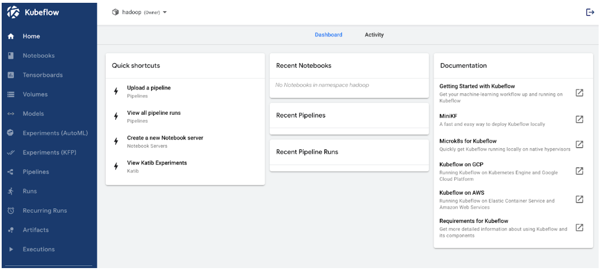Click the namespace cube icon beside hadoop

(x=115, y=12)
